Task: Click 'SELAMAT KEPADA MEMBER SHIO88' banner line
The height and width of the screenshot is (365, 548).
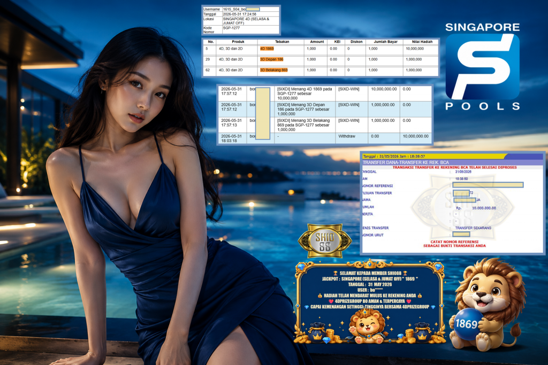Action: (x=370, y=273)
